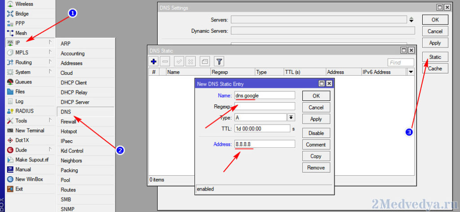The image size is (460, 212).
Task: Click the Dot1X icon in the sidebar
Action: pyautogui.click(x=10, y=140)
